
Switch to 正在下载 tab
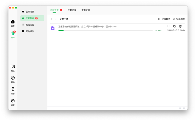pos(55,10)
